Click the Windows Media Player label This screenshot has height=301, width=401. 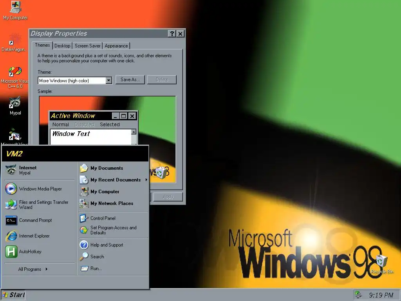point(40,189)
